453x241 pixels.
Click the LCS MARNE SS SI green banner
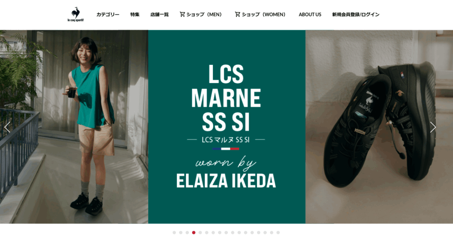(x=227, y=127)
